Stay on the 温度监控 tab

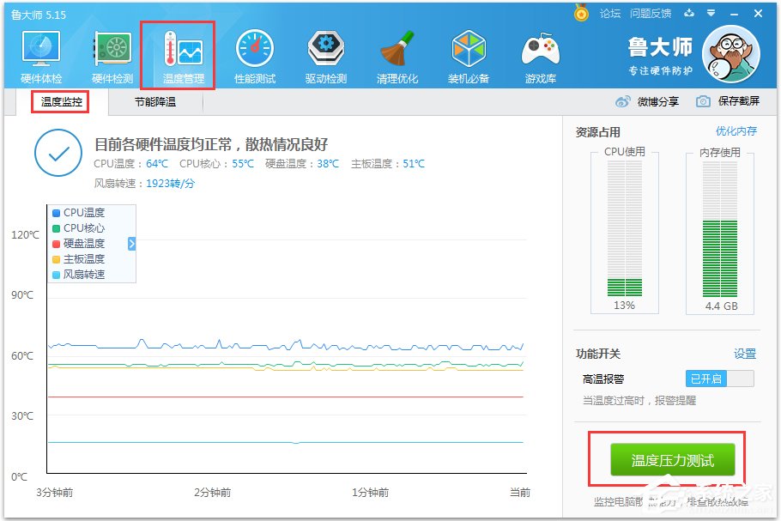pos(59,101)
